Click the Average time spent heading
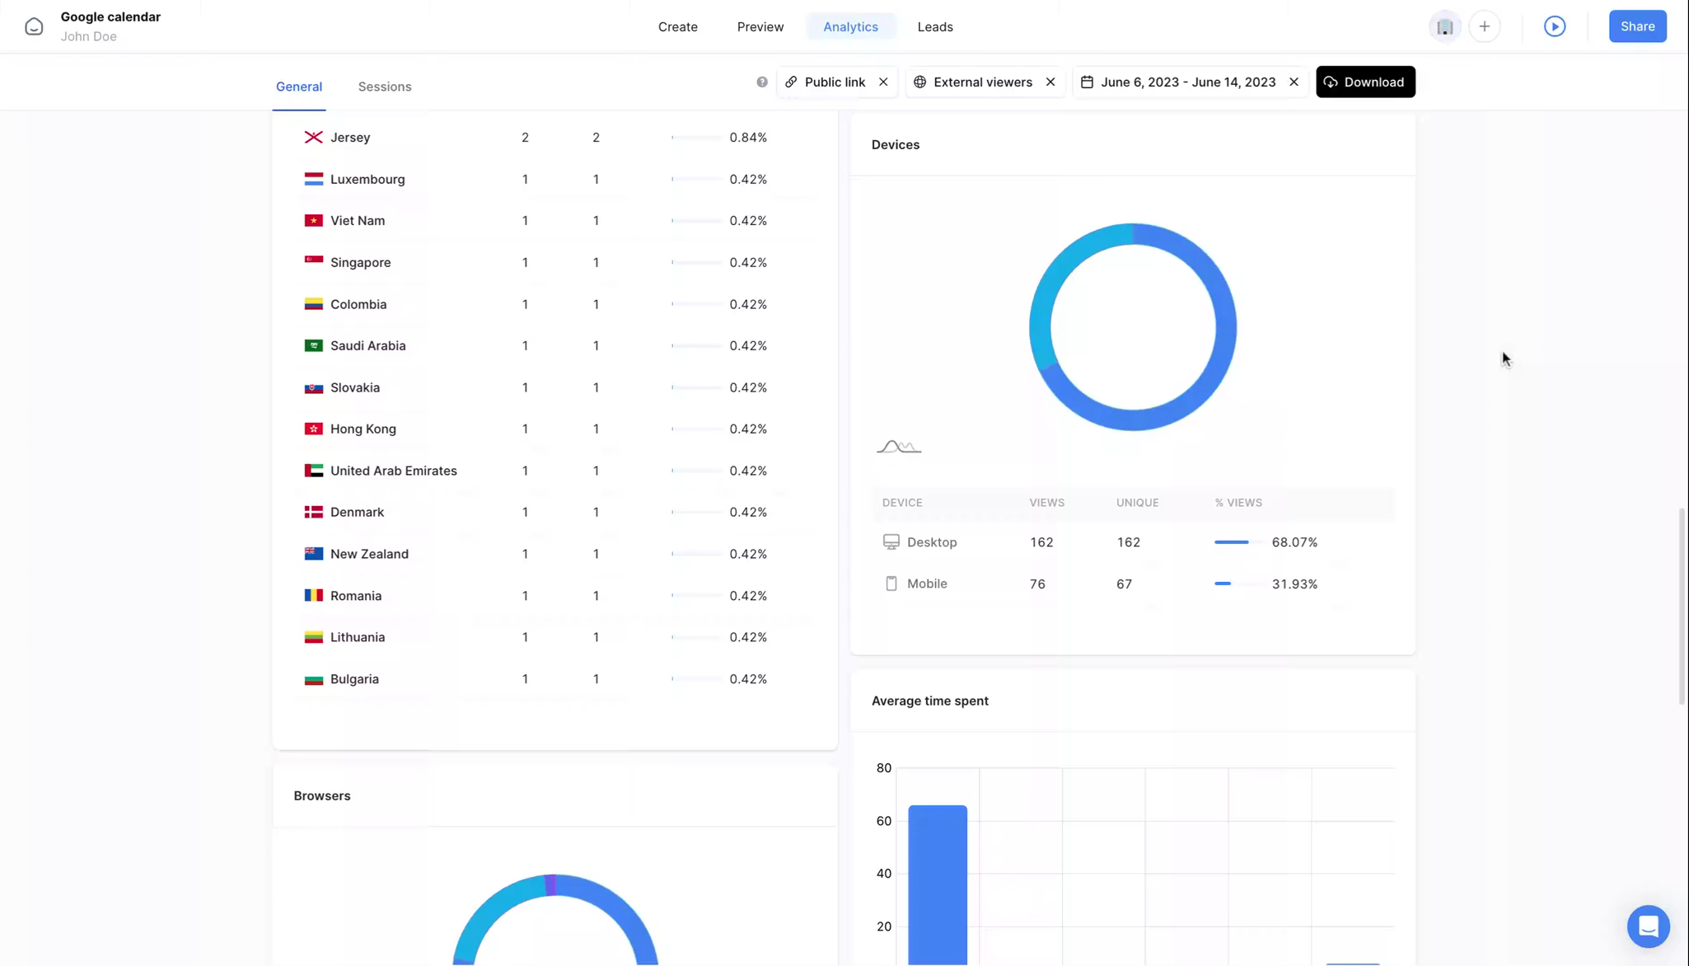 929,701
